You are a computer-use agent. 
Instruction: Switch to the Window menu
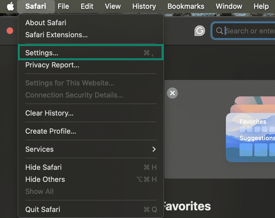pyautogui.click(x=229, y=6)
